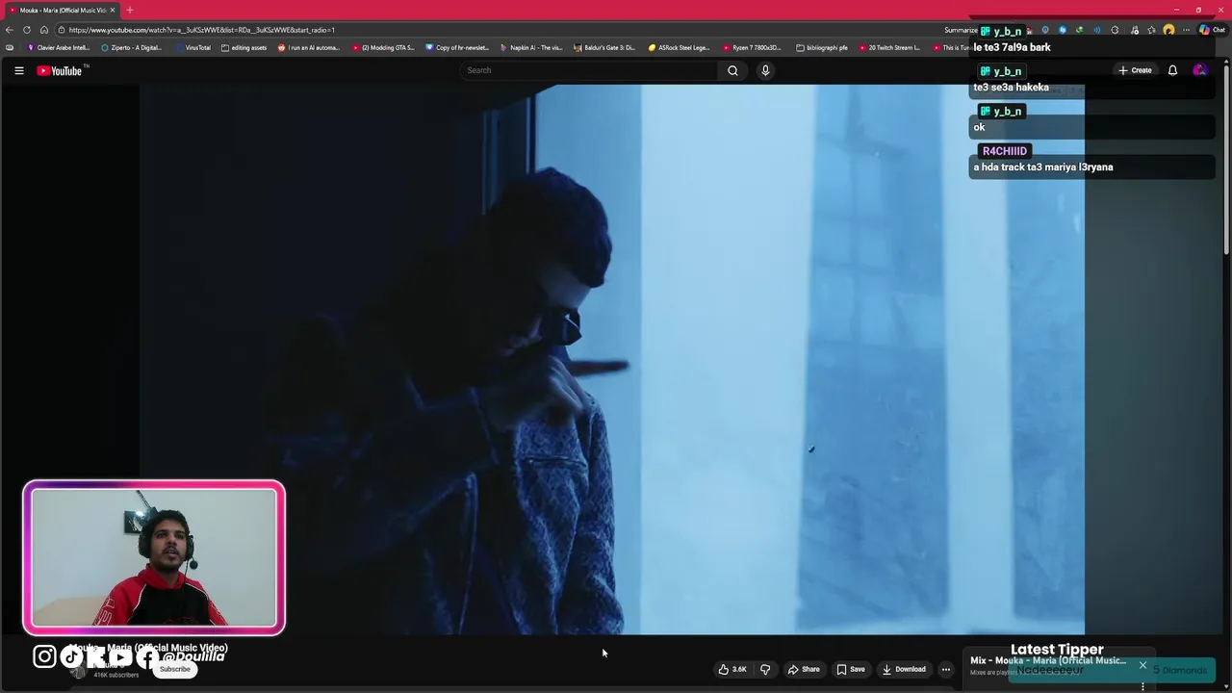Open ASRock Steel Lege... bookmark

[679, 47]
